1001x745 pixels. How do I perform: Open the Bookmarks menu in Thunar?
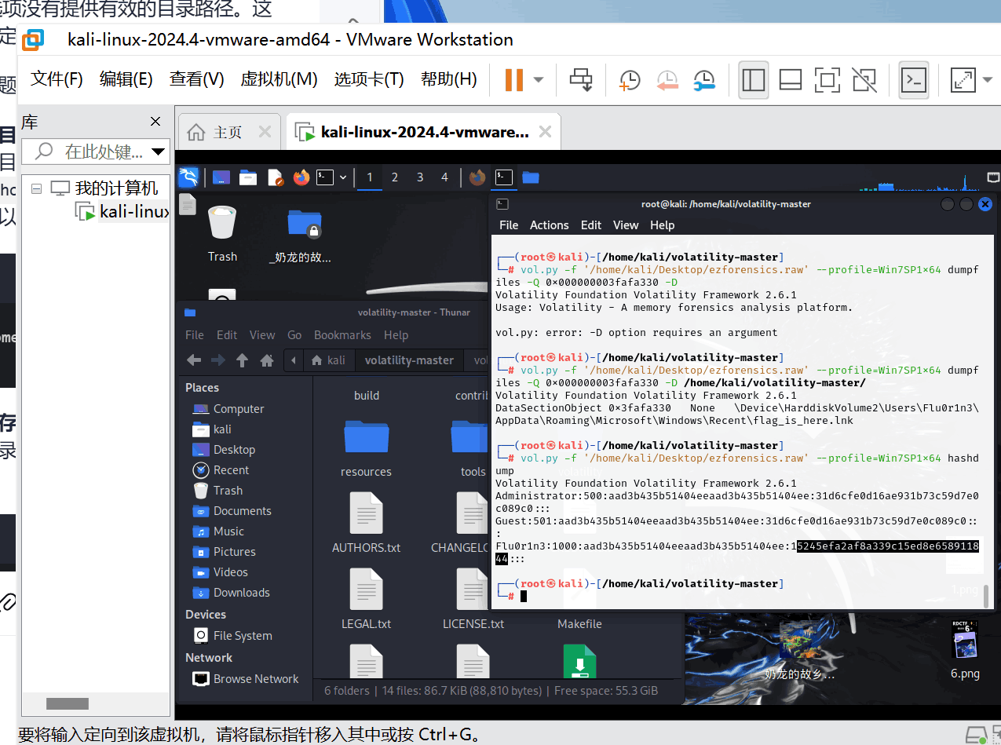pos(342,335)
